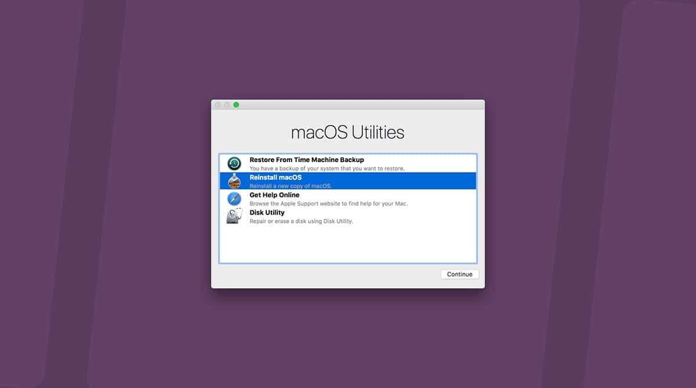The height and width of the screenshot is (388, 696).
Task: Click the empty area below the utilities list
Action: (x=348, y=244)
